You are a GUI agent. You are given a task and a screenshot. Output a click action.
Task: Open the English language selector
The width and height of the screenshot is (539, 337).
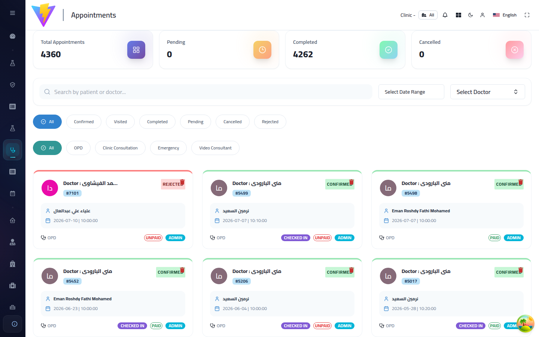[505, 15]
